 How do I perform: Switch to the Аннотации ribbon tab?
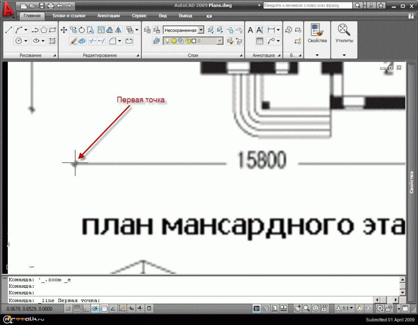[109, 16]
